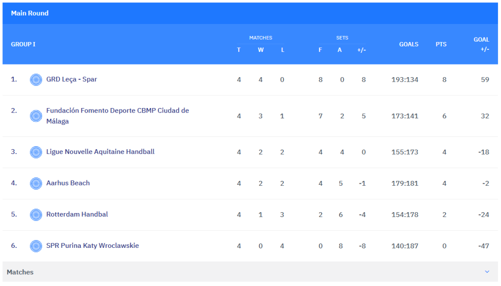Click the MATCHES column group header
Image resolution: width=501 pixels, height=286 pixels.
(260, 38)
